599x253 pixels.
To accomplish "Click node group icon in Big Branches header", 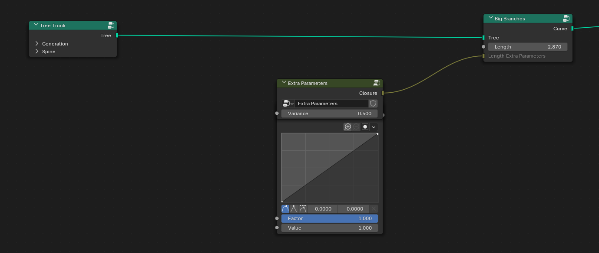I will coord(566,18).
